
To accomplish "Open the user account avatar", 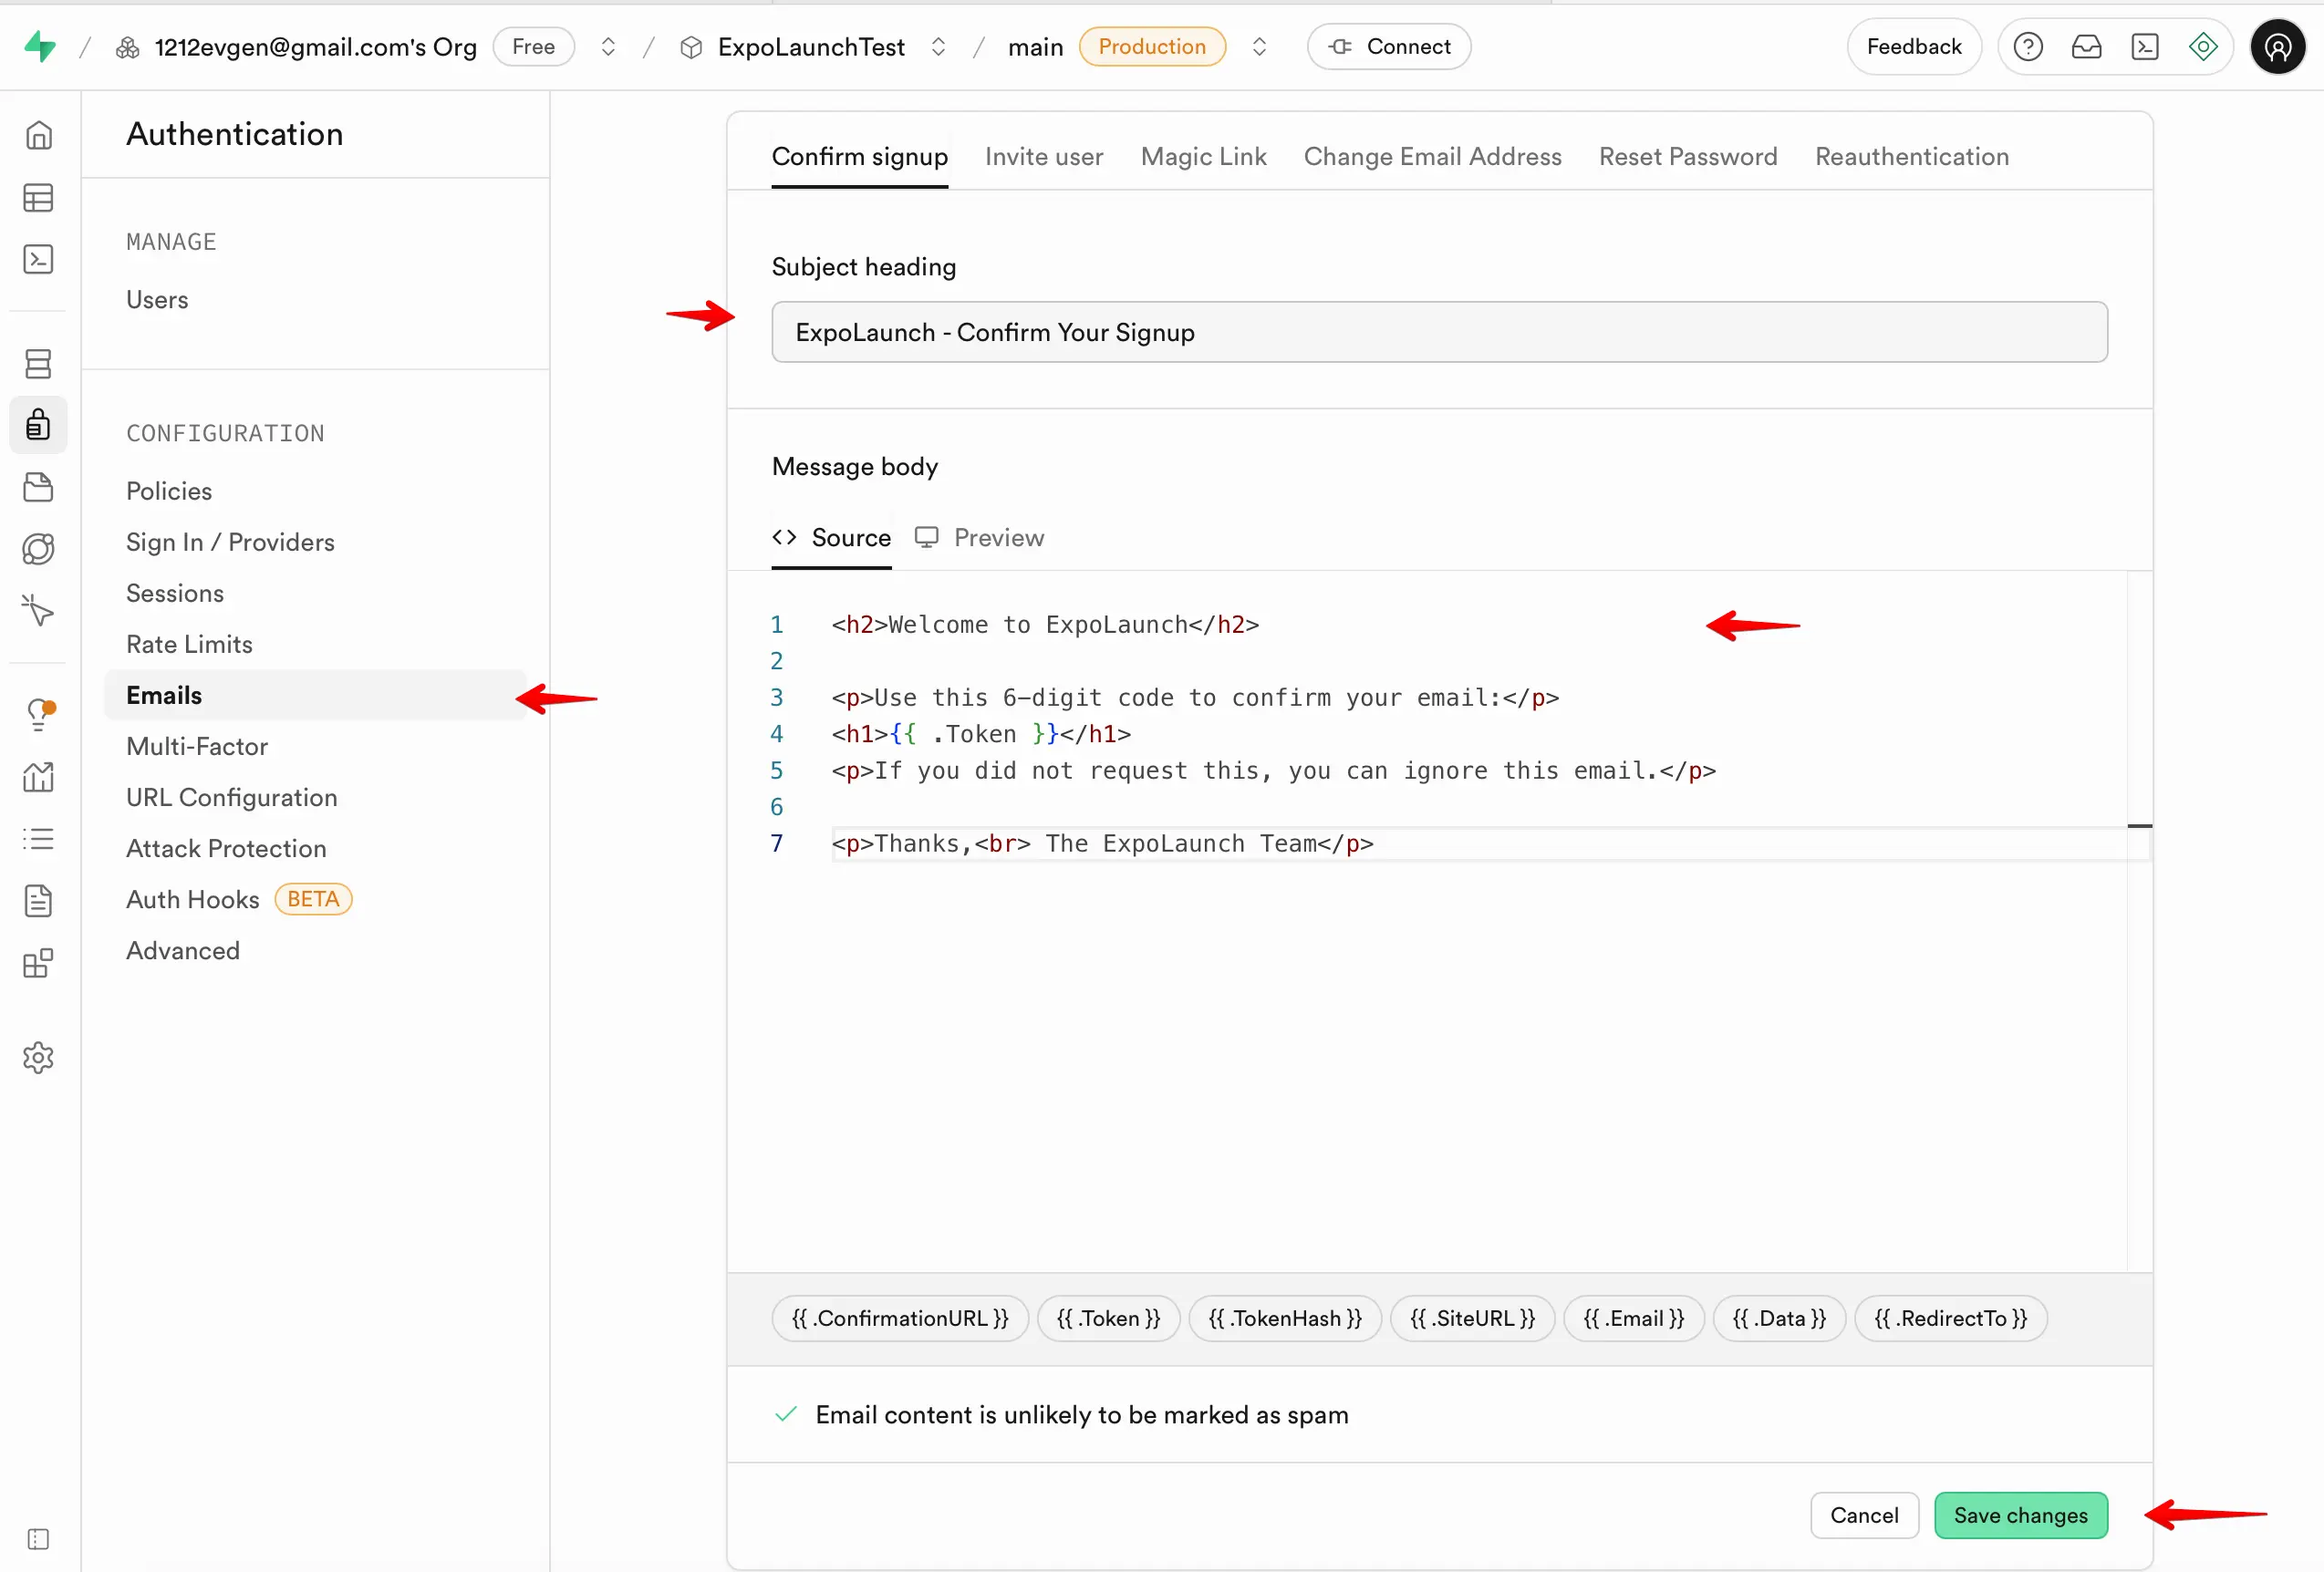I will point(2277,46).
